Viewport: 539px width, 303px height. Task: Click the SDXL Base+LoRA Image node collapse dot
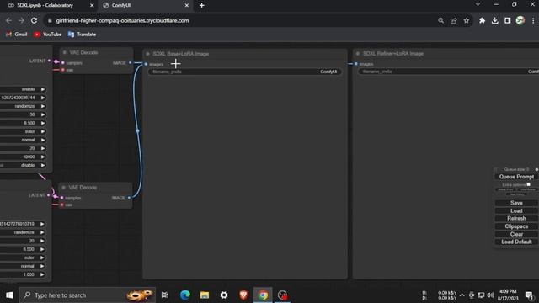click(147, 54)
